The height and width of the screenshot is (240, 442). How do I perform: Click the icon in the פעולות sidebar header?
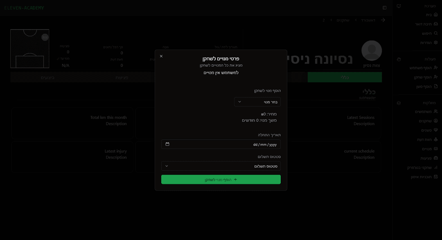tap(399, 59)
